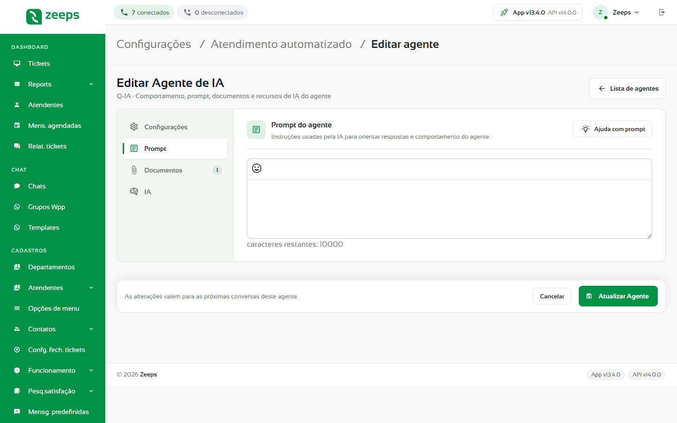Click the Grupos Wpp WhatsApp icon
This screenshot has width=677, height=423.
pyautogui.click(x=17, y=207)
